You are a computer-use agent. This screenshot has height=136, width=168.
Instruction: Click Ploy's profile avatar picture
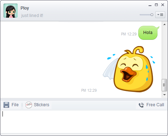(11, 11)
